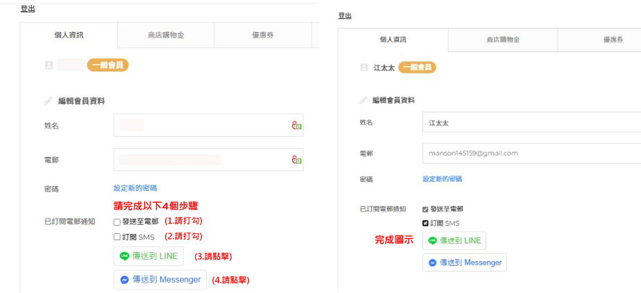Click 登出 link at top of right panel

(x=345, y=15)
